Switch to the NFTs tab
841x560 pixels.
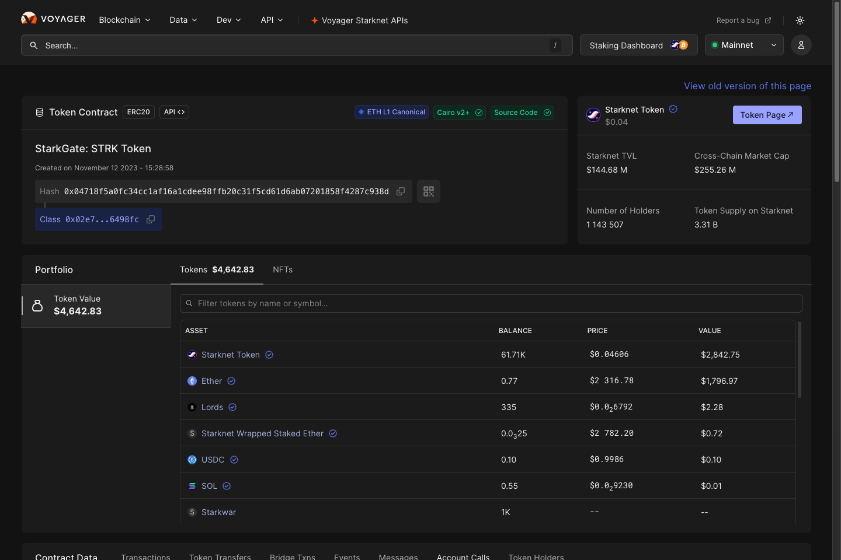pos(283,269)
